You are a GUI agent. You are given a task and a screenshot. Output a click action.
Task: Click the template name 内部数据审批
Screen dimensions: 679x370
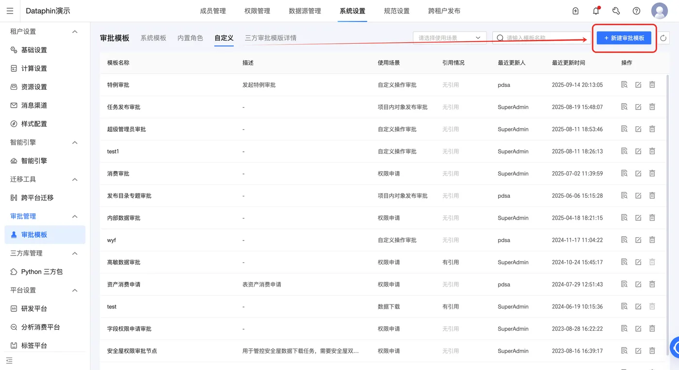124,218
